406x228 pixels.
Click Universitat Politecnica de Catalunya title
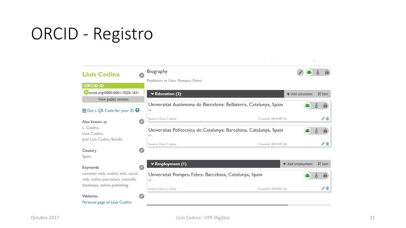click(216, 130)
